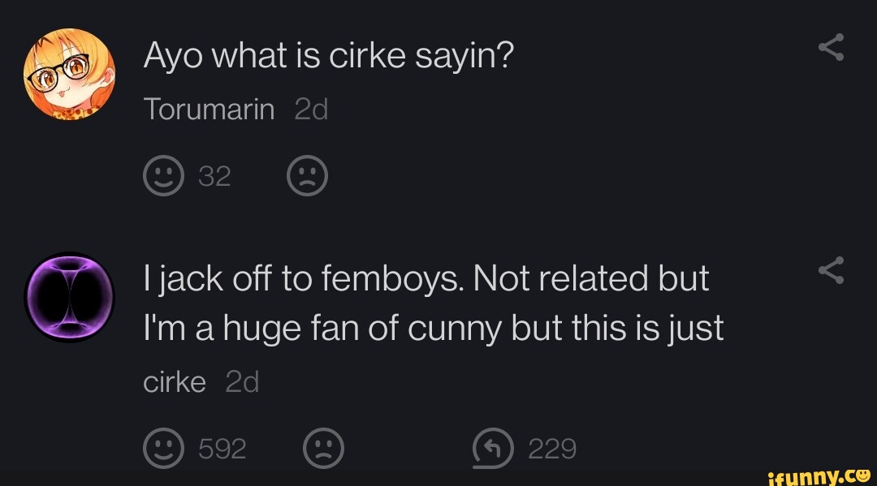Tap Torumarin's anime avatar
The height and width of the screenshot is (486, 877).
69,73
